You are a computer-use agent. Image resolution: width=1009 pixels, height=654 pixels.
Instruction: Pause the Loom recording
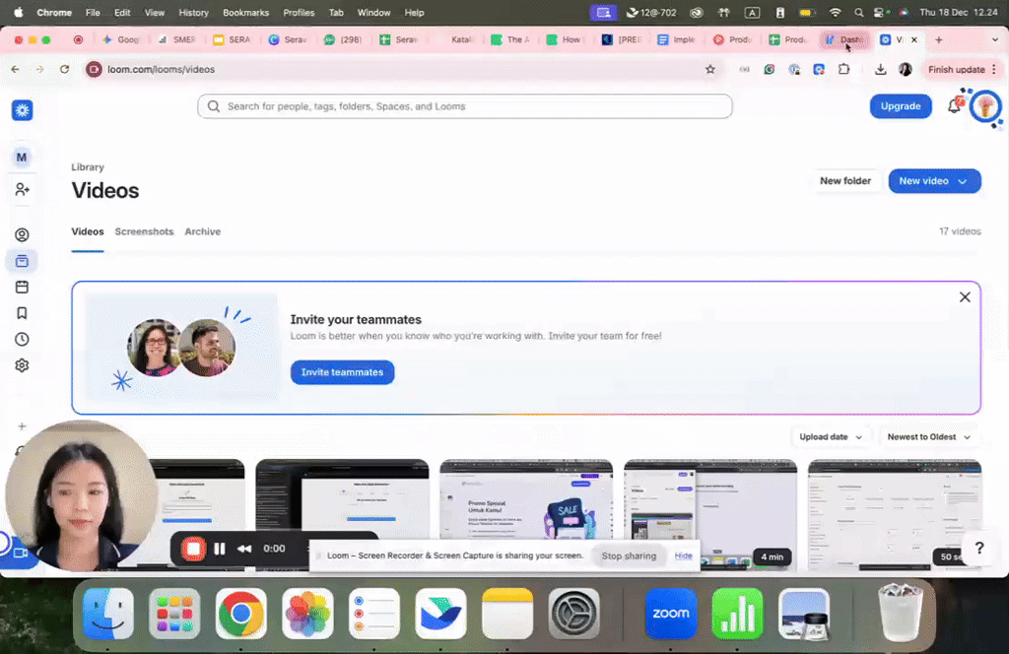220,549
